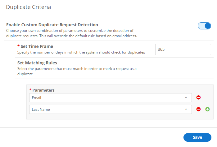
Task: Click the chevron arrow in Email field
Action: tap(186, 97)
